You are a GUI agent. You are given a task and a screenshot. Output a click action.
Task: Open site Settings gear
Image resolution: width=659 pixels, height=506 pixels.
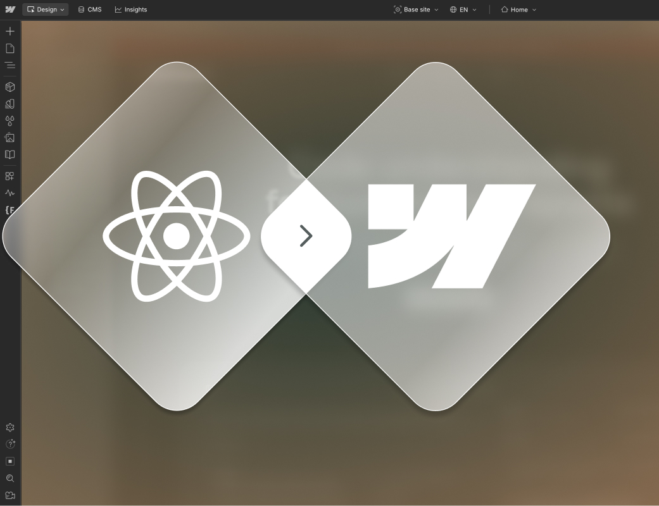[10, 428]
